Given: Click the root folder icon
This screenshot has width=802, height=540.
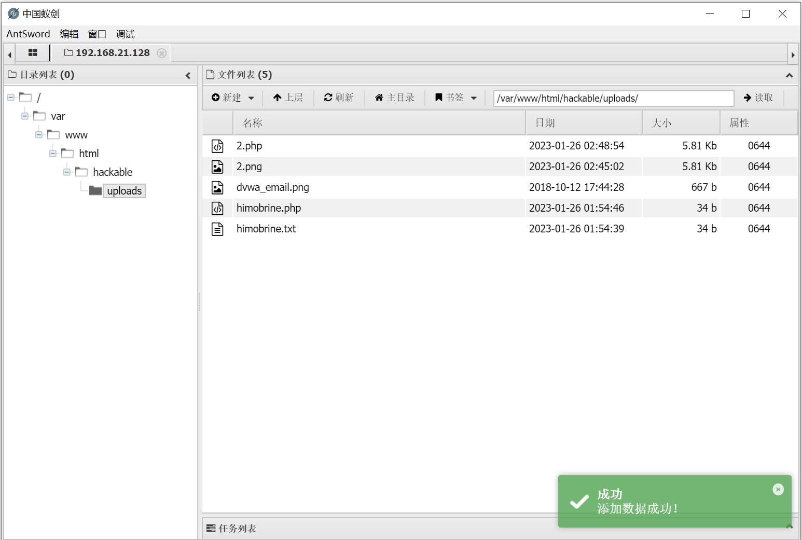Looking at the screenshot, I should [x=25, y=97].
